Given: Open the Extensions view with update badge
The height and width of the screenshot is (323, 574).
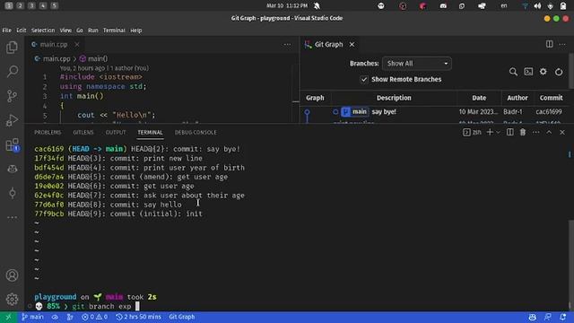Looking at the screenshot, I should tap(12, 144).
